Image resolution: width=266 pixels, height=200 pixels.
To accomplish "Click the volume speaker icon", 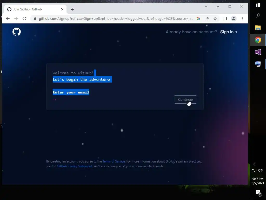I will point(260,170).
